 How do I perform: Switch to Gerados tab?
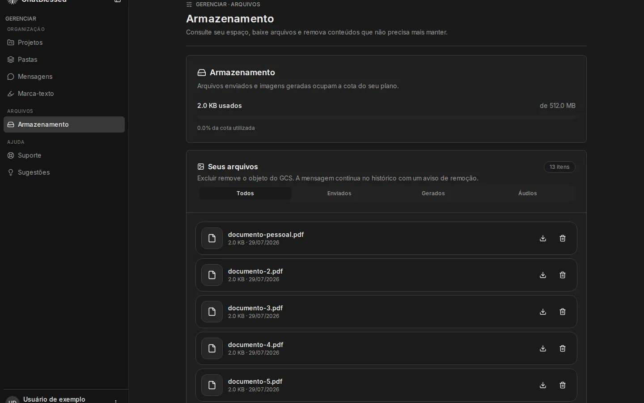click(x=433, y=193)
